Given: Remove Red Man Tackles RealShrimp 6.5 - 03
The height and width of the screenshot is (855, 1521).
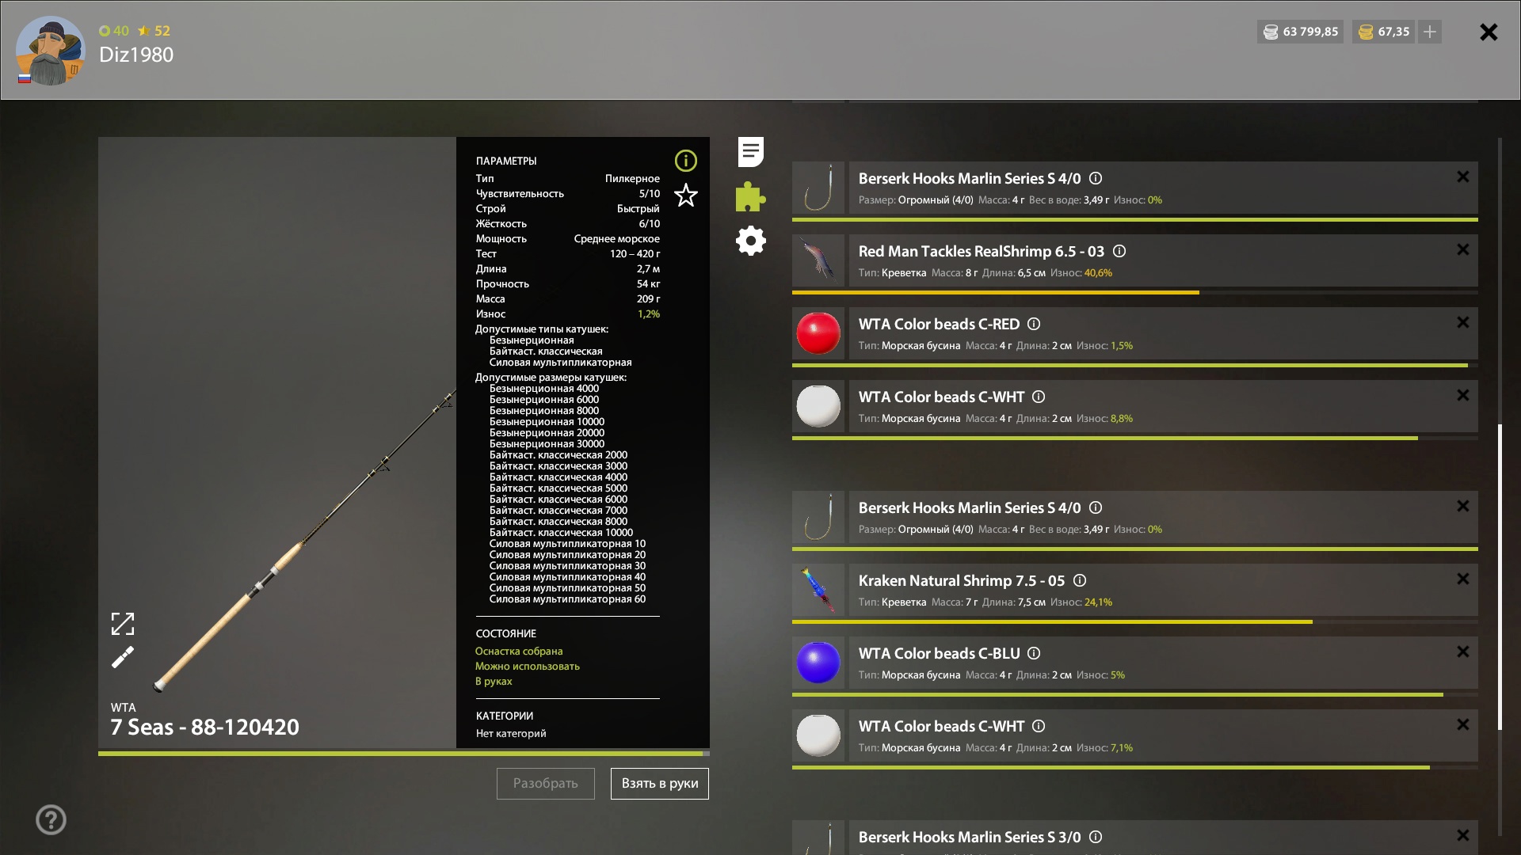Looking at the screenshot, I should [x=1463, y=250].
